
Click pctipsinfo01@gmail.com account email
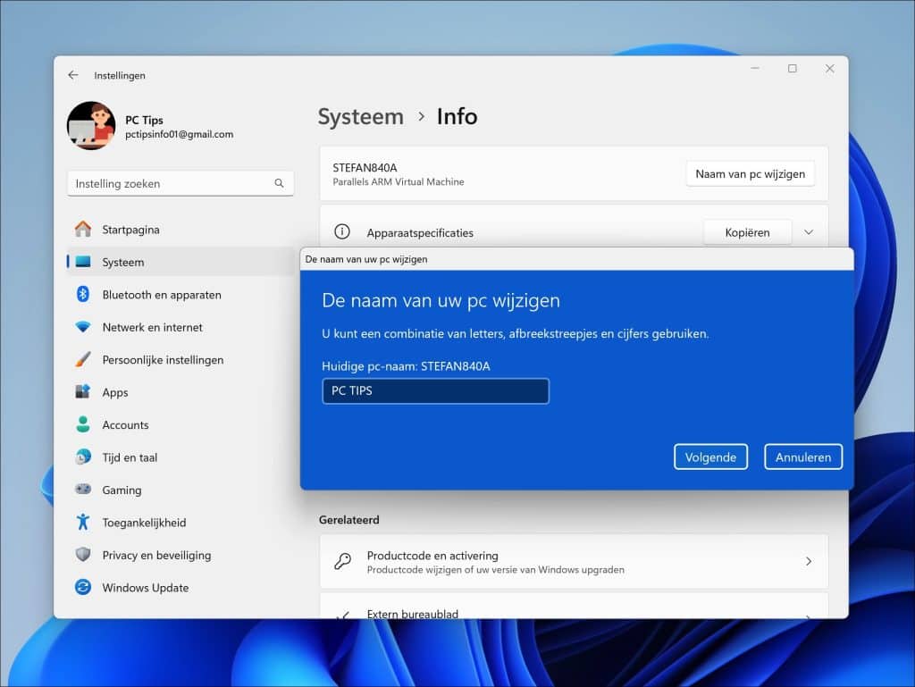[179, 134]
